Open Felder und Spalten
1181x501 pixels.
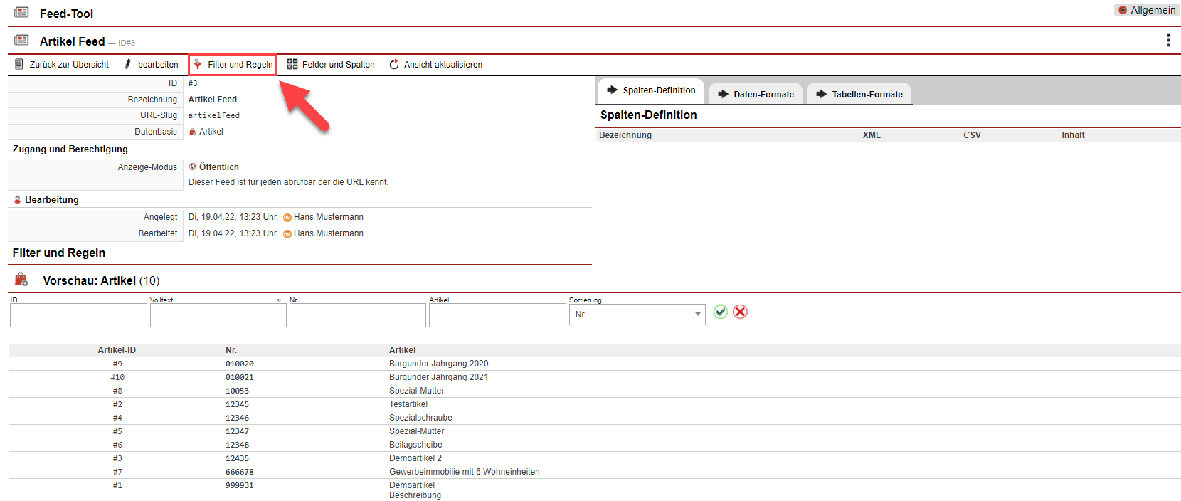tap(331, 65)
